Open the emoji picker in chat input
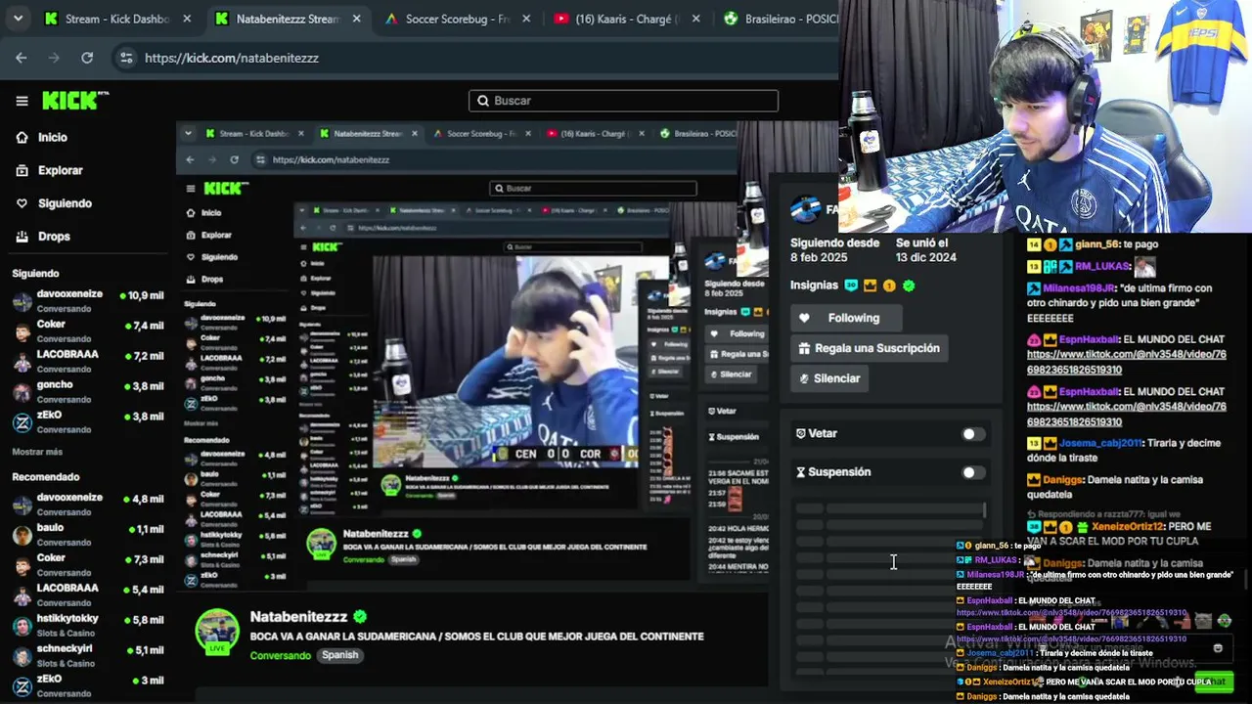1252x704 pixels. pyautogui.click(x=1218, y=648)
